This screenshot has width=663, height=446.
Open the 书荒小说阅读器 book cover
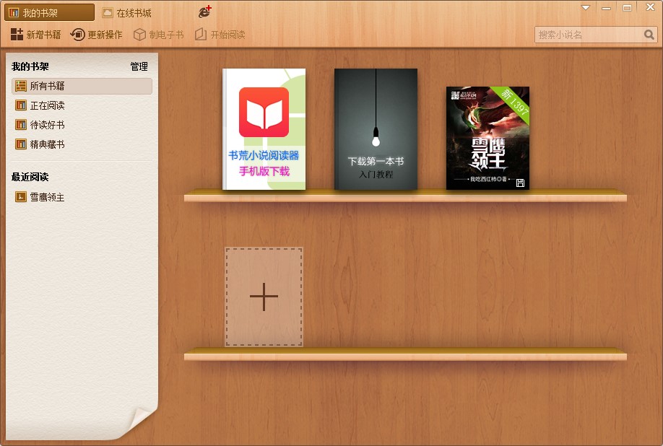264,129
